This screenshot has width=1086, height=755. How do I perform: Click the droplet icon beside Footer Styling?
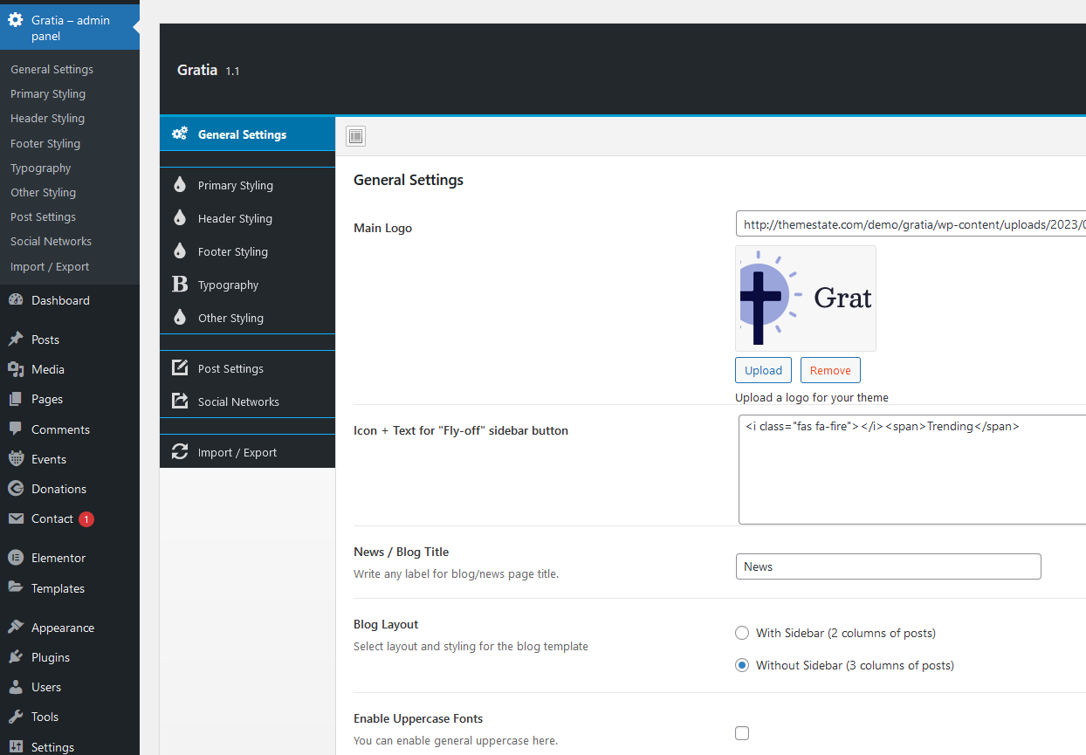[x=180, y=251]
